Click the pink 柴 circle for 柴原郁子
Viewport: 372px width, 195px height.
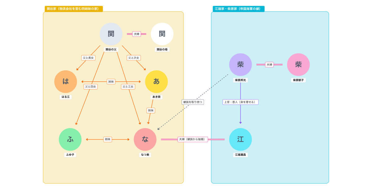click(x=299, y=65)
